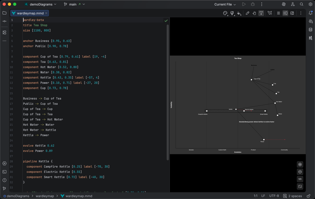Click the paint bucket fill icon

pos(239,13)
